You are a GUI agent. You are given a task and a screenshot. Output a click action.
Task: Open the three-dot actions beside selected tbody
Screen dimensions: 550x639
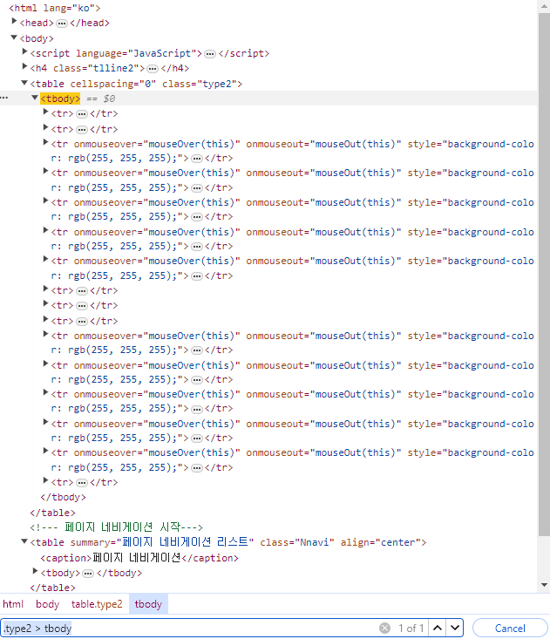point(4,98)
